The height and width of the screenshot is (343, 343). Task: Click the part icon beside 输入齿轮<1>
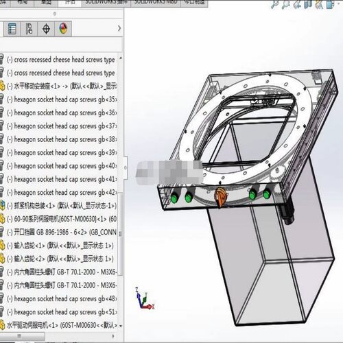click(2, 246)
